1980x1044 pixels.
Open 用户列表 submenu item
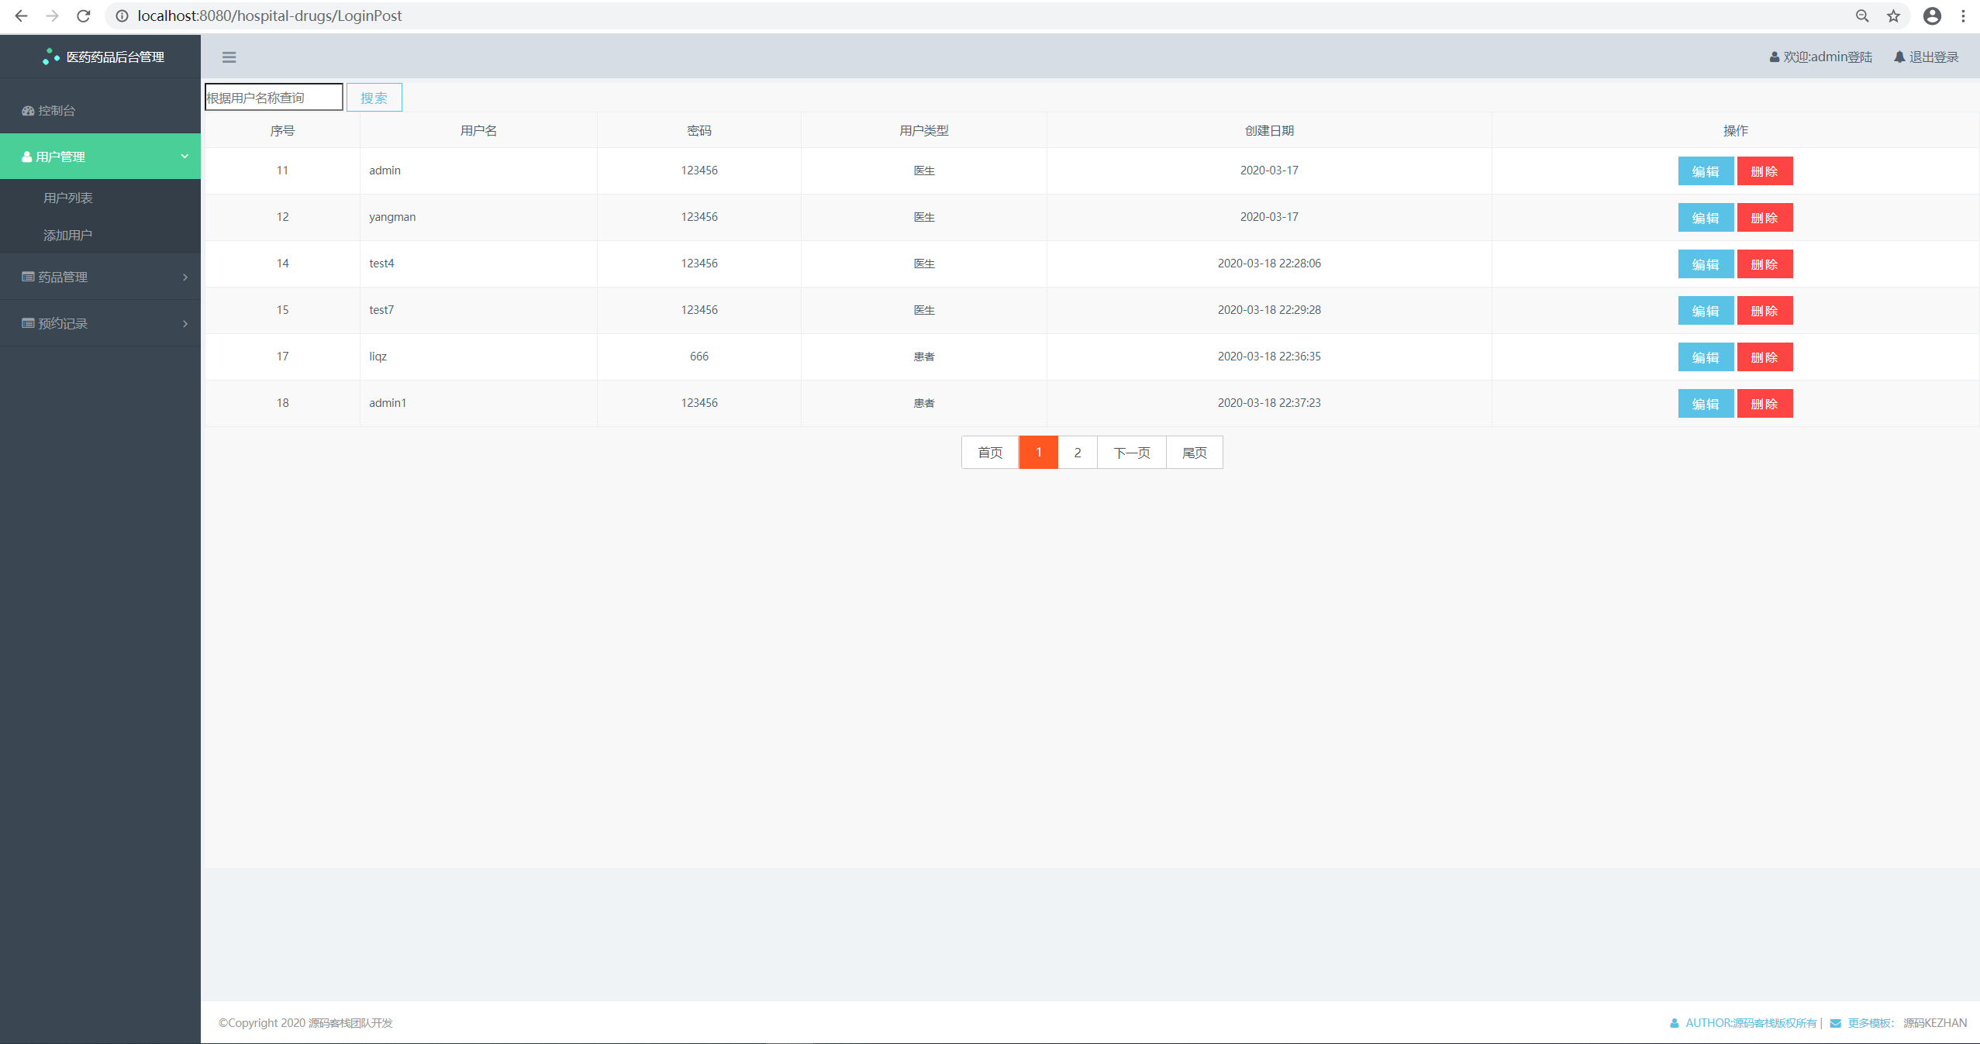pyautogui.click(x=68, y=198)
